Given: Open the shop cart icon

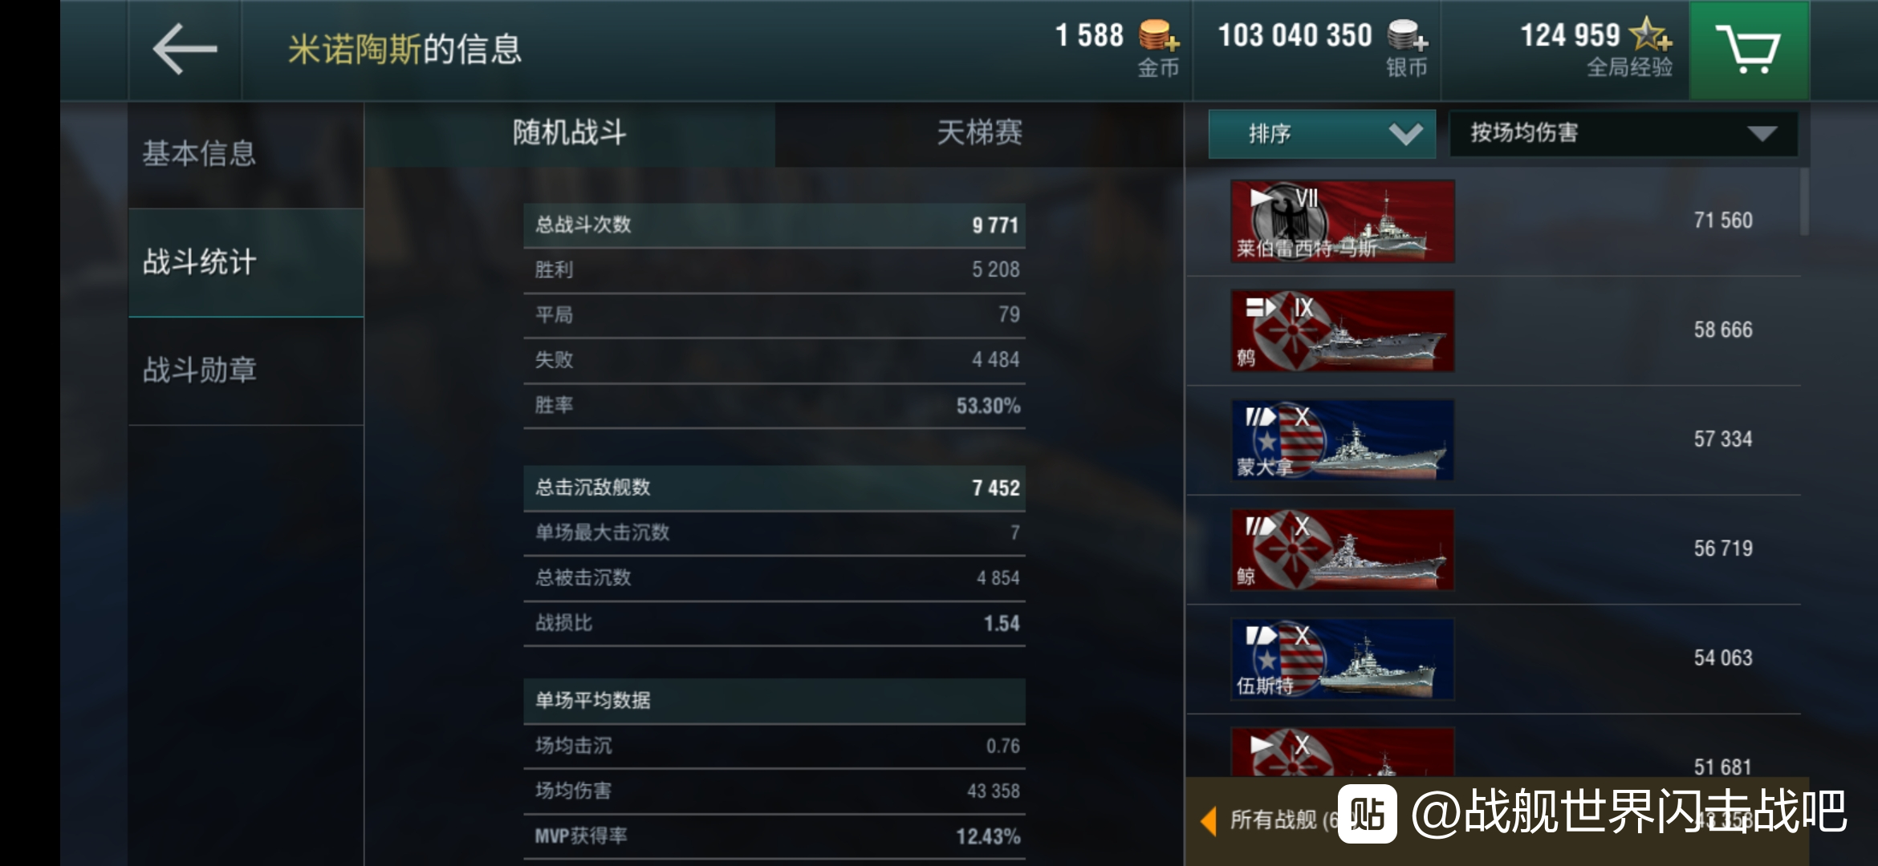Looking at the screenshot, I should point(1749,50).
